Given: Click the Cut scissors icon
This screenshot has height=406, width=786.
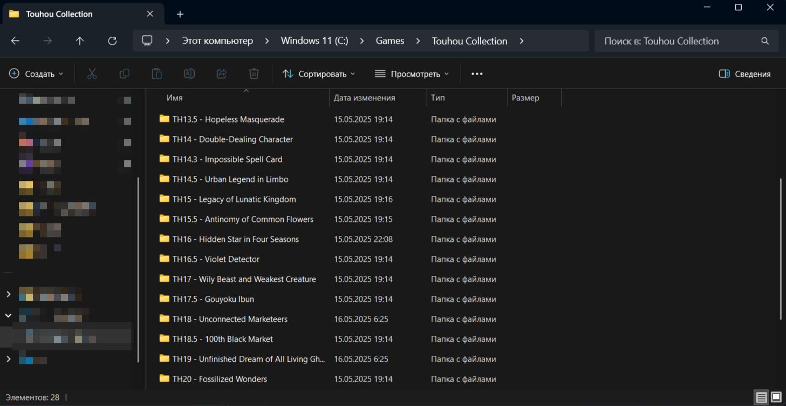Looking at the screenshot, I should pyautogui.click(x=92, y=74).
